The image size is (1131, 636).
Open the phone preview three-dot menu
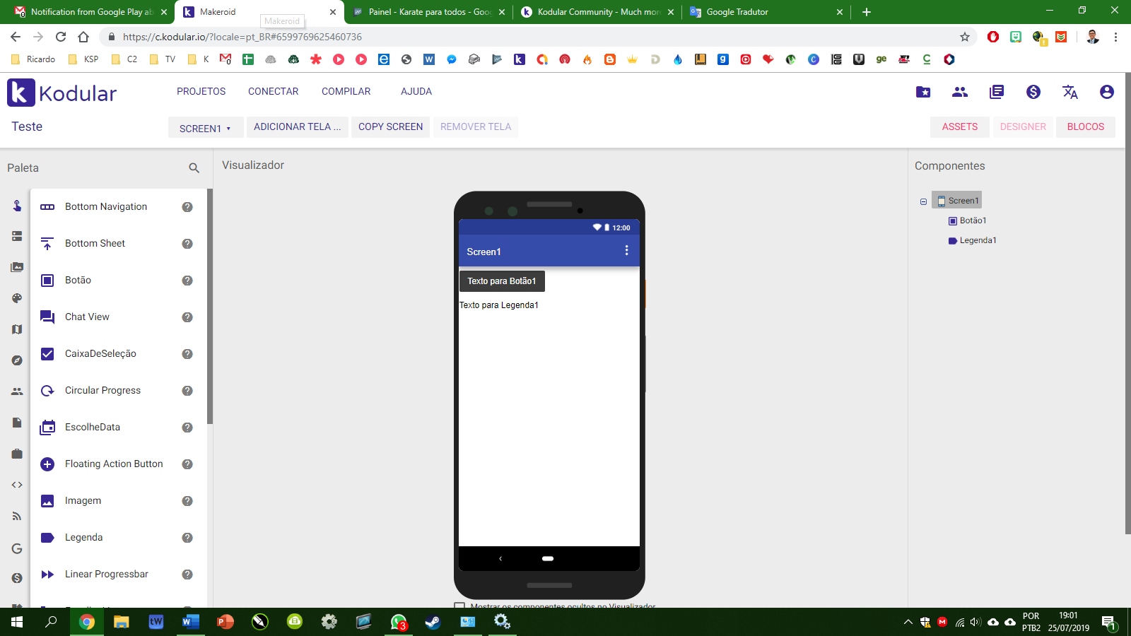tap(626, 251)
